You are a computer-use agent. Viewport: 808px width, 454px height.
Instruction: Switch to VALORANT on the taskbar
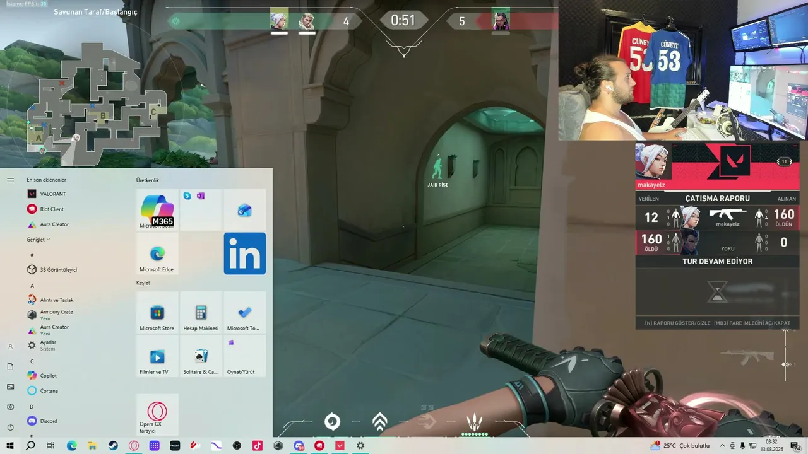pos(340,446)
